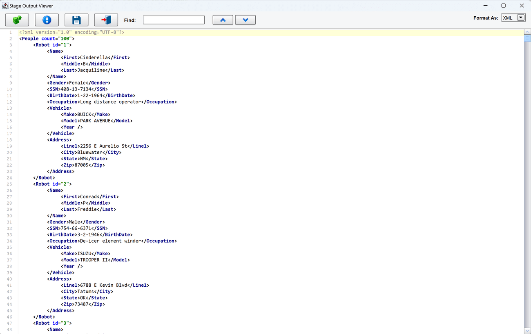This screenshot has width=531, height=334.
Task: Click the Middle value P line
Action: 86,203
